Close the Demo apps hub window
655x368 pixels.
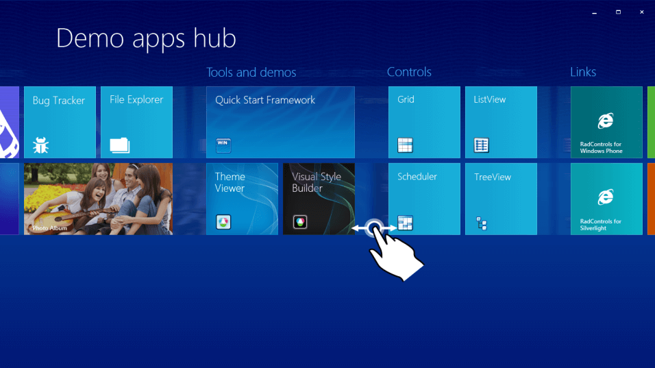point(642,12)
